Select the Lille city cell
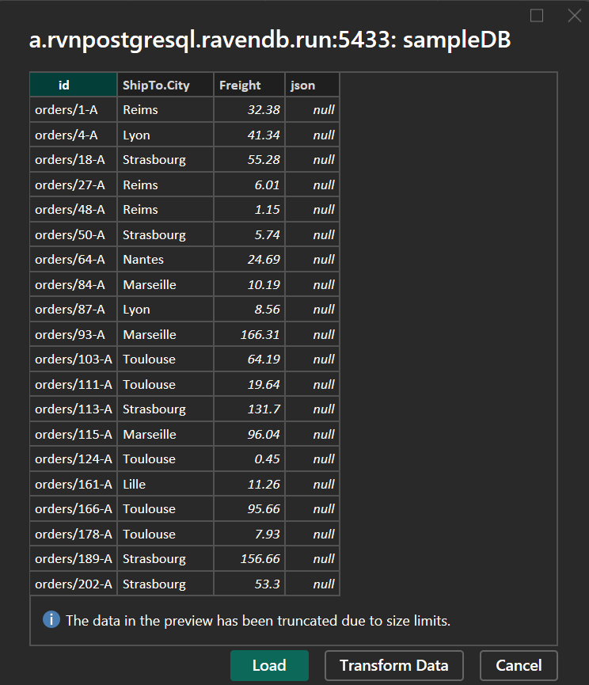Screen dimensions: 589x685 (x=165, y=484)
